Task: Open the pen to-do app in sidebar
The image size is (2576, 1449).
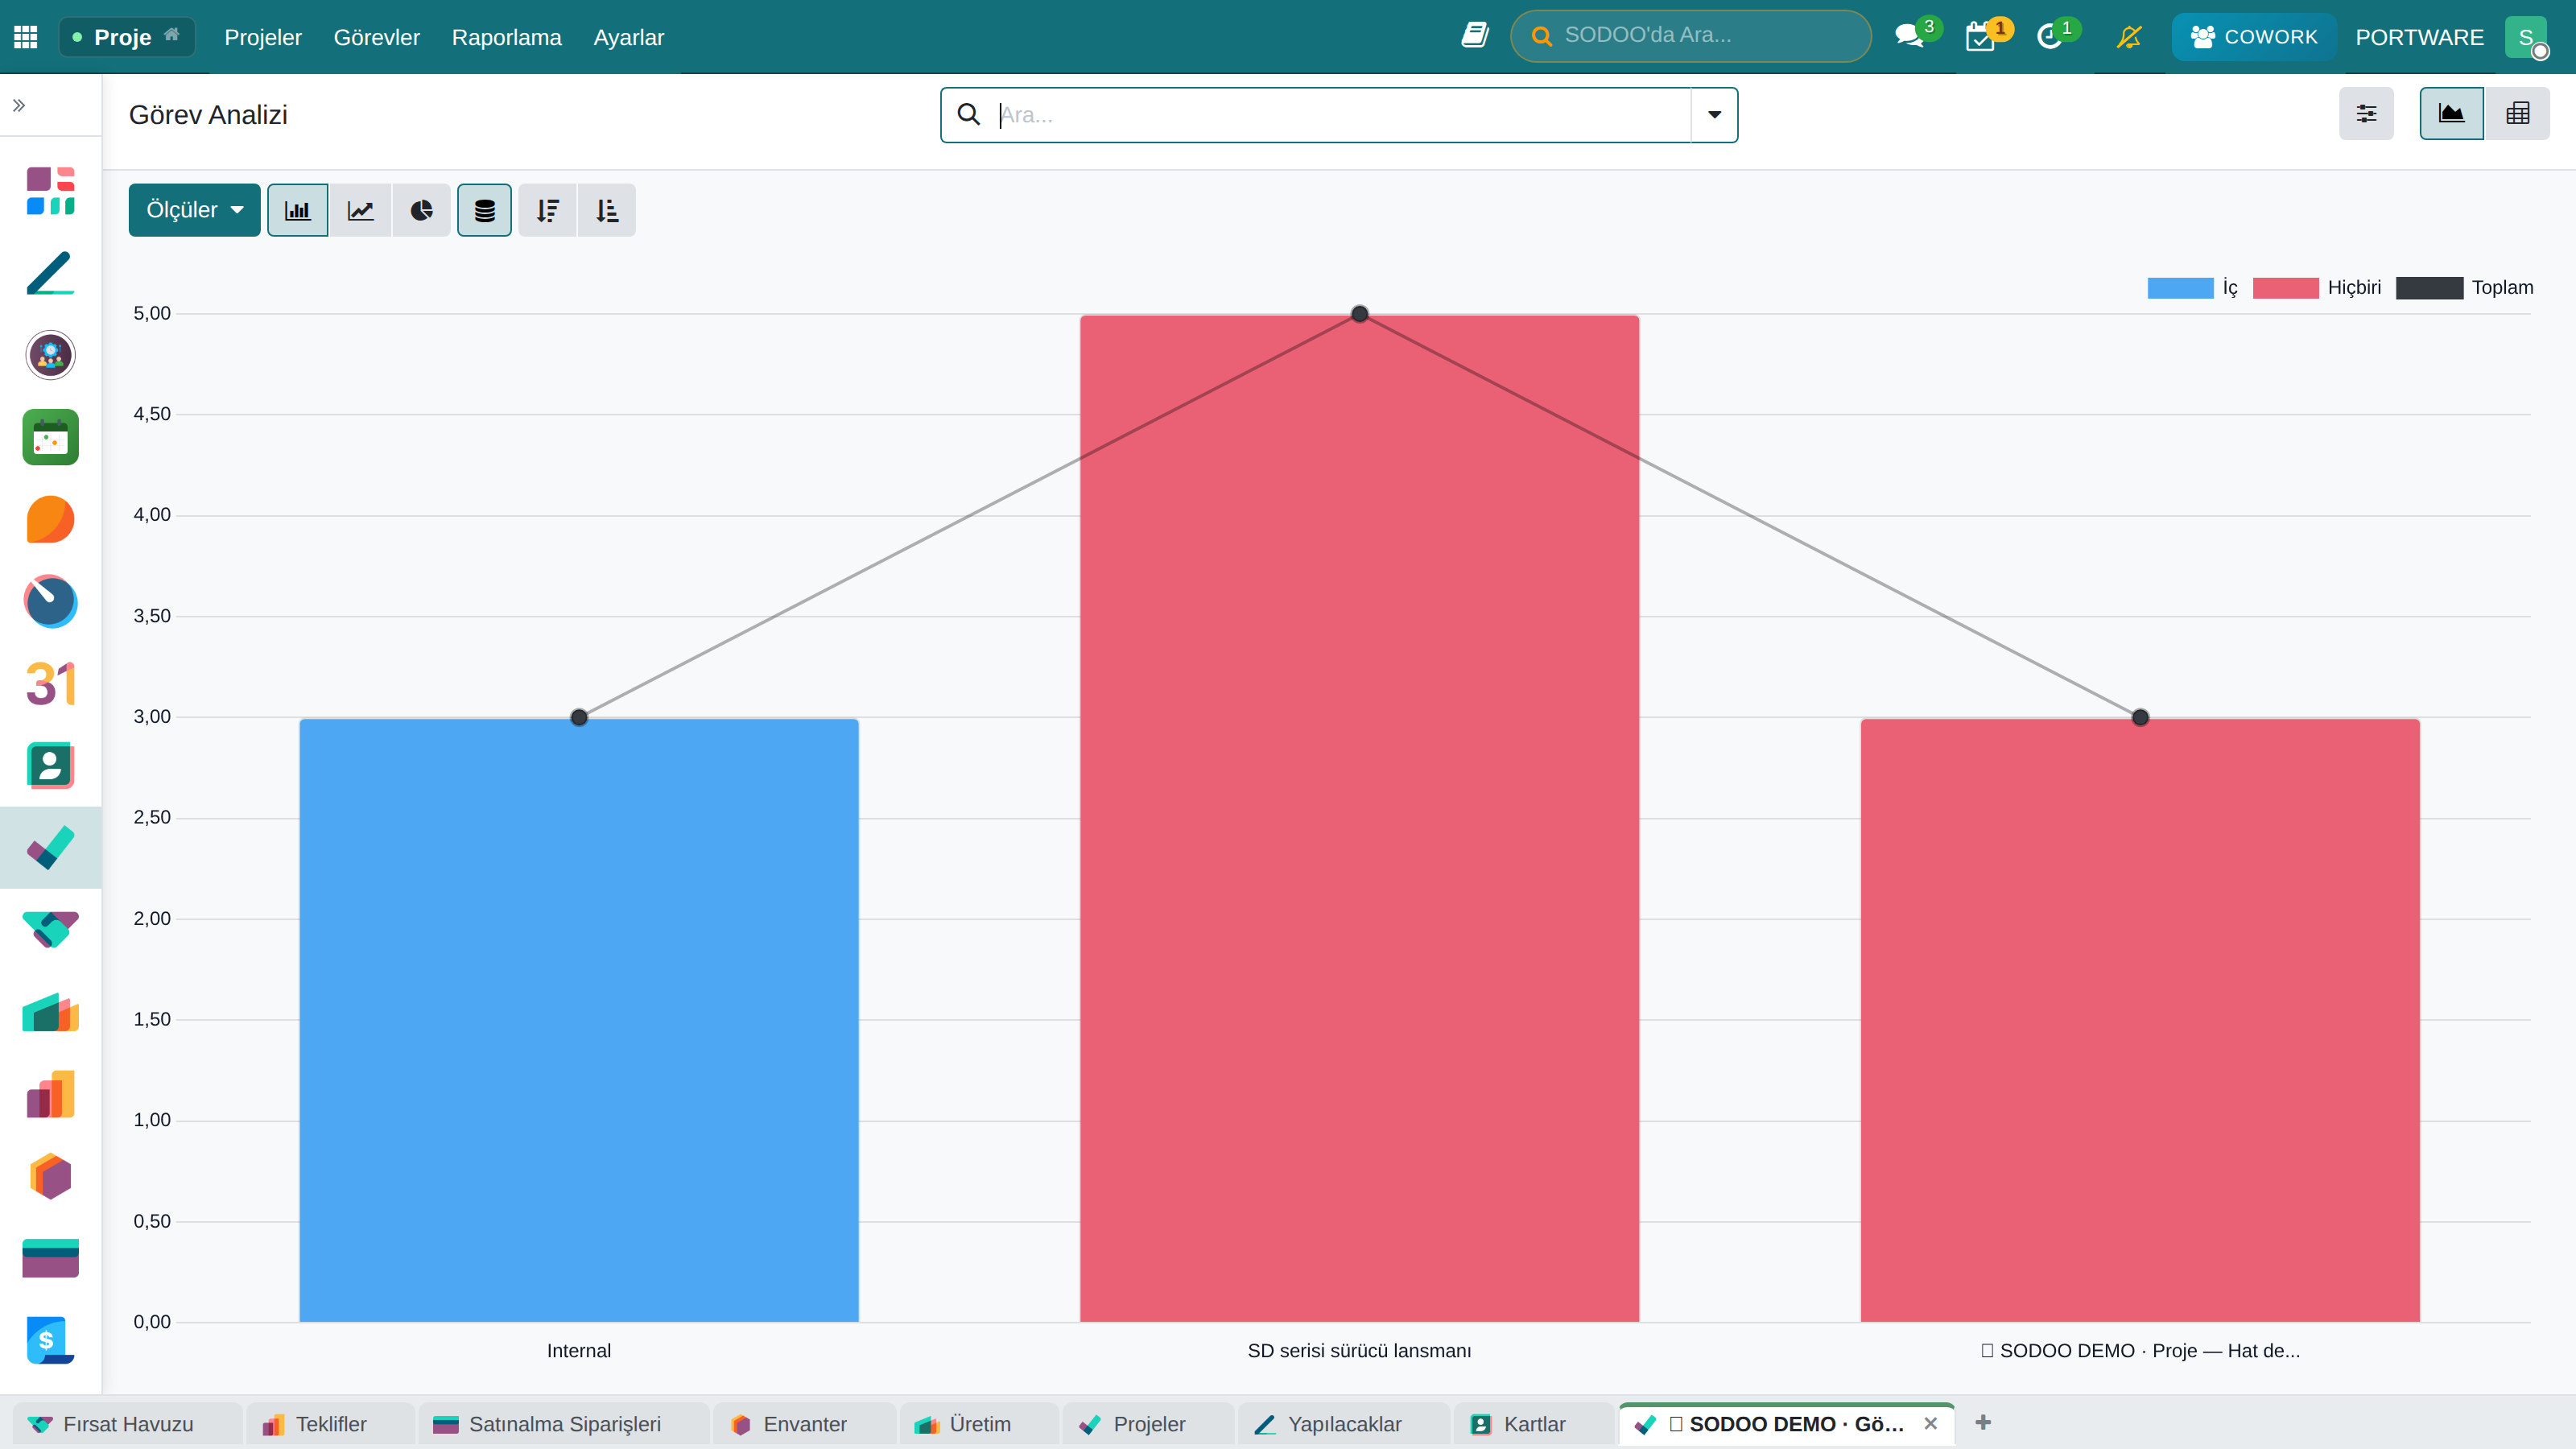Action: pos(51,273)
